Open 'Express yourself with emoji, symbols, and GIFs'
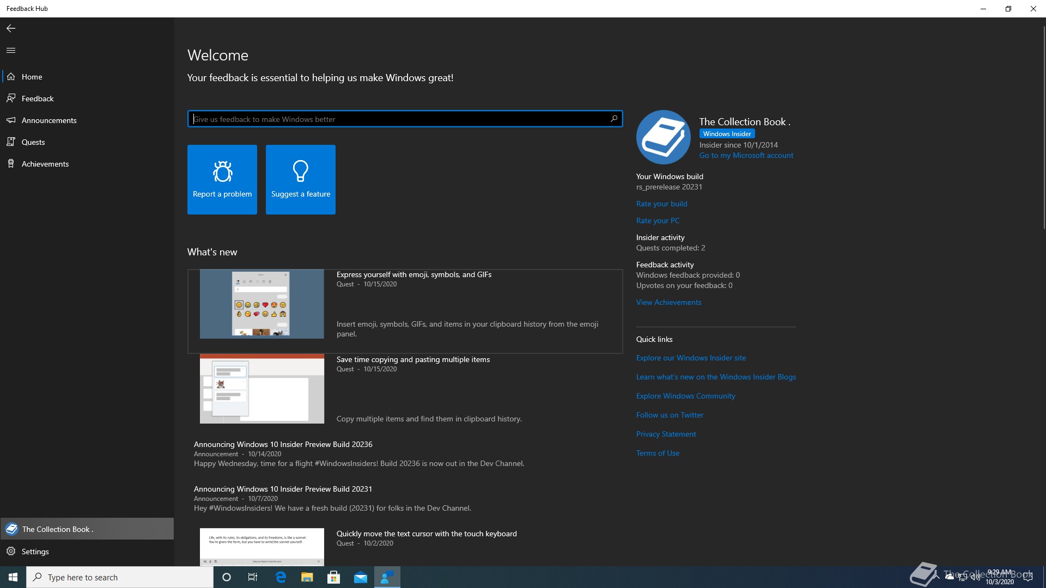The height and width of the screenshot is (588, 1046). [x=413, y=274]
